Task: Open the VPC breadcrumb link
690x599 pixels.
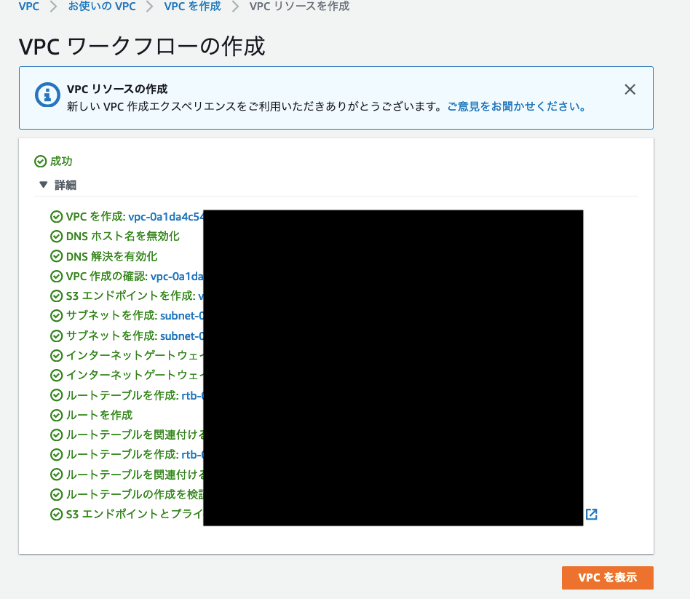Action: [x=28, y=6]
